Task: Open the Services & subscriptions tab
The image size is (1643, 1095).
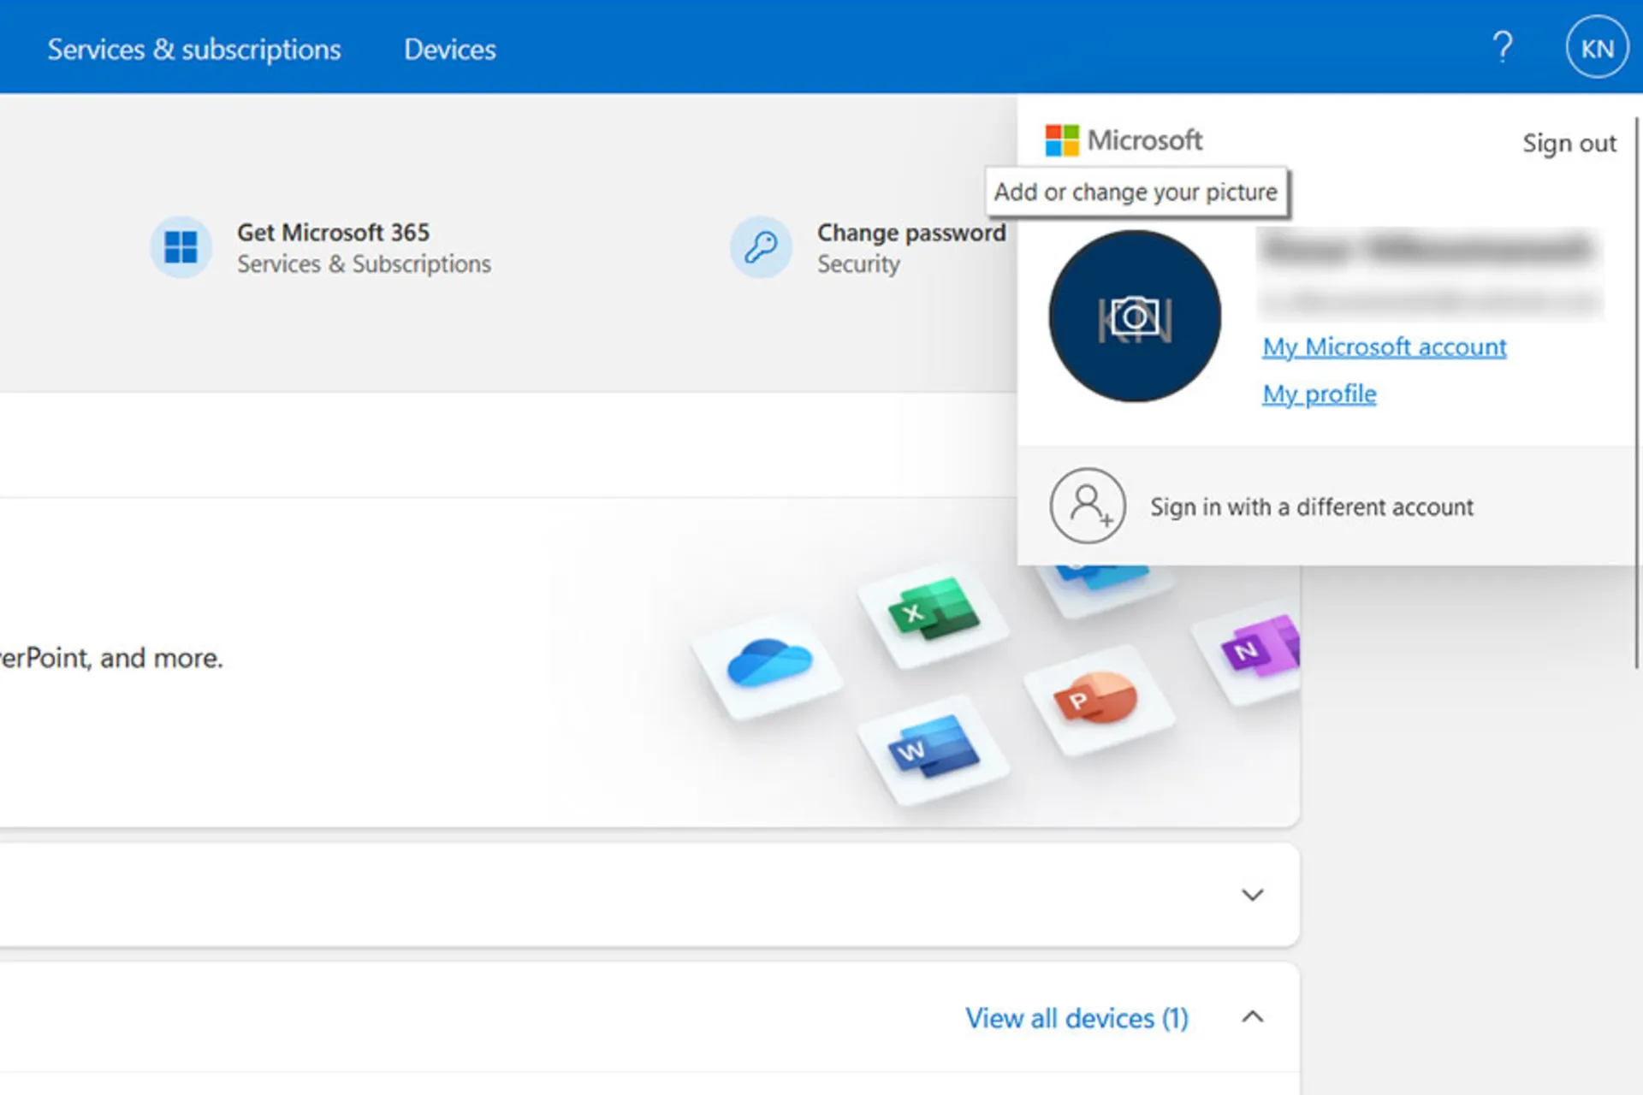Action: (194, 50)
